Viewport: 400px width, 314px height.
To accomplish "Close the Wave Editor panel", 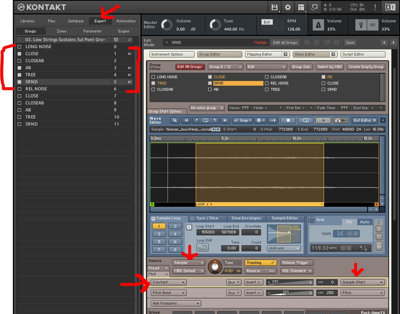I will click(383, 120).
